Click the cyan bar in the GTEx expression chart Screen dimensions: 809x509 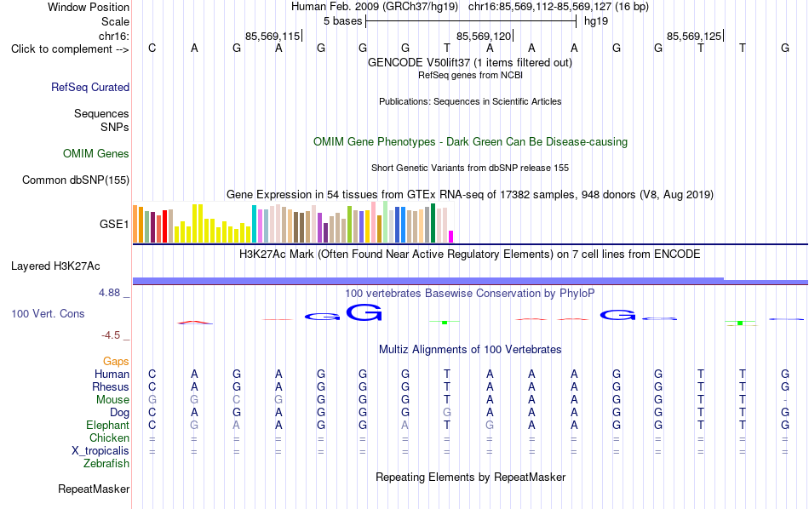[x=255, y=224]
